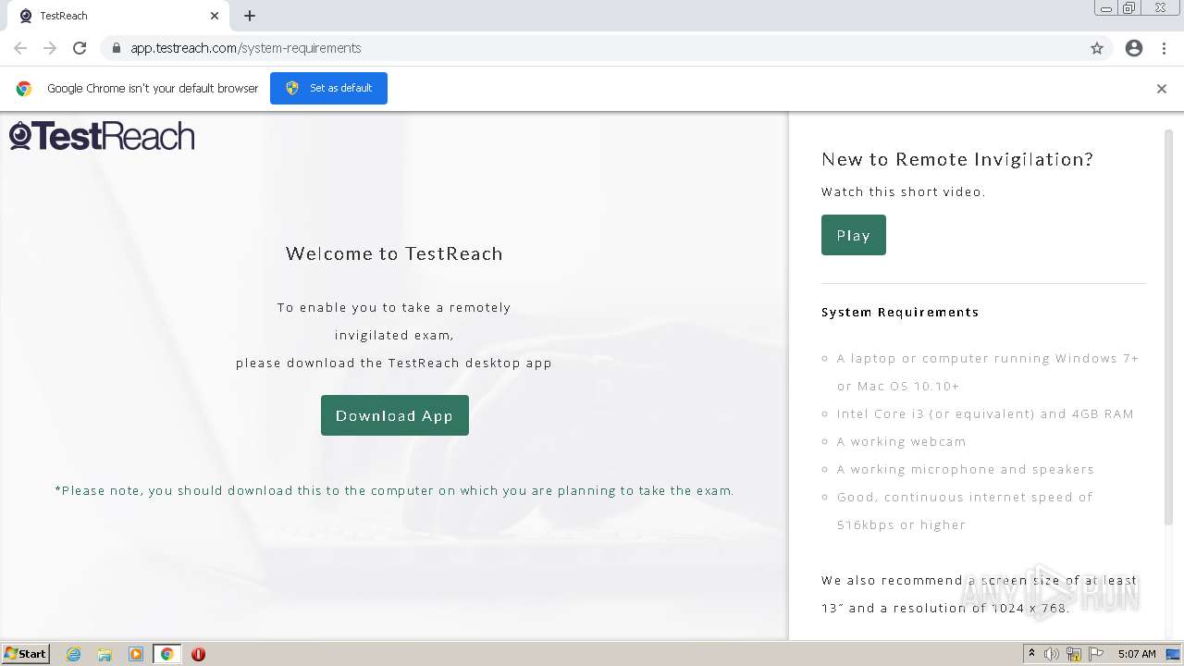
Task: Click the Chrome icon in notification bar
Action: click(x=24, y=89)
